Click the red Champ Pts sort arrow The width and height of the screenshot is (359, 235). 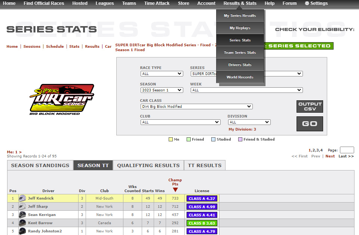pyautogui.click(x=175, y=190)
